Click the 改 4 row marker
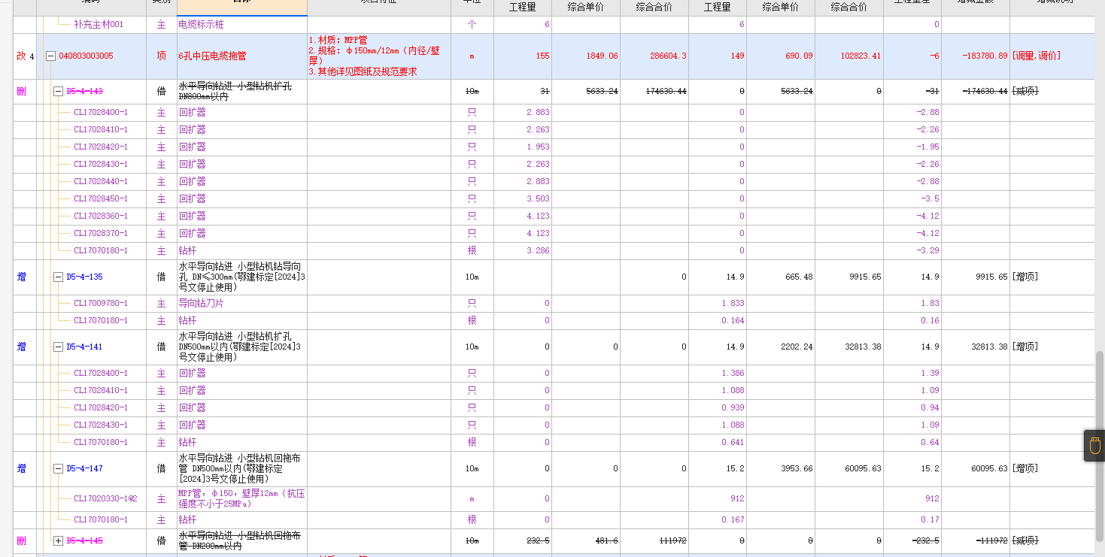The height and width of the screenshot is (557, 1105). pyautogui.click(x=25, y=56)
